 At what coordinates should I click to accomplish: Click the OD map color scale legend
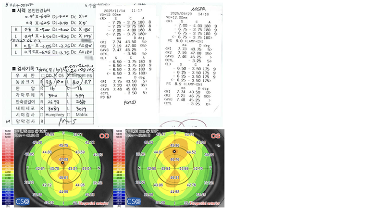point(8,168)
